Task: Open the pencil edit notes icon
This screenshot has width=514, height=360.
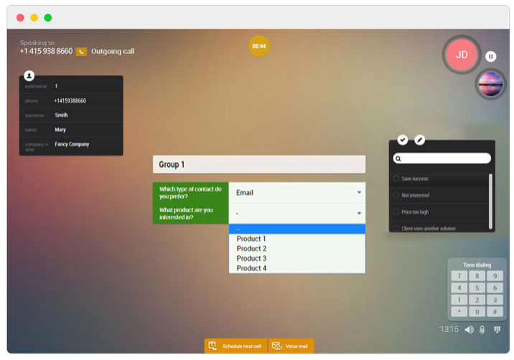Action: (x=420, y=140)
